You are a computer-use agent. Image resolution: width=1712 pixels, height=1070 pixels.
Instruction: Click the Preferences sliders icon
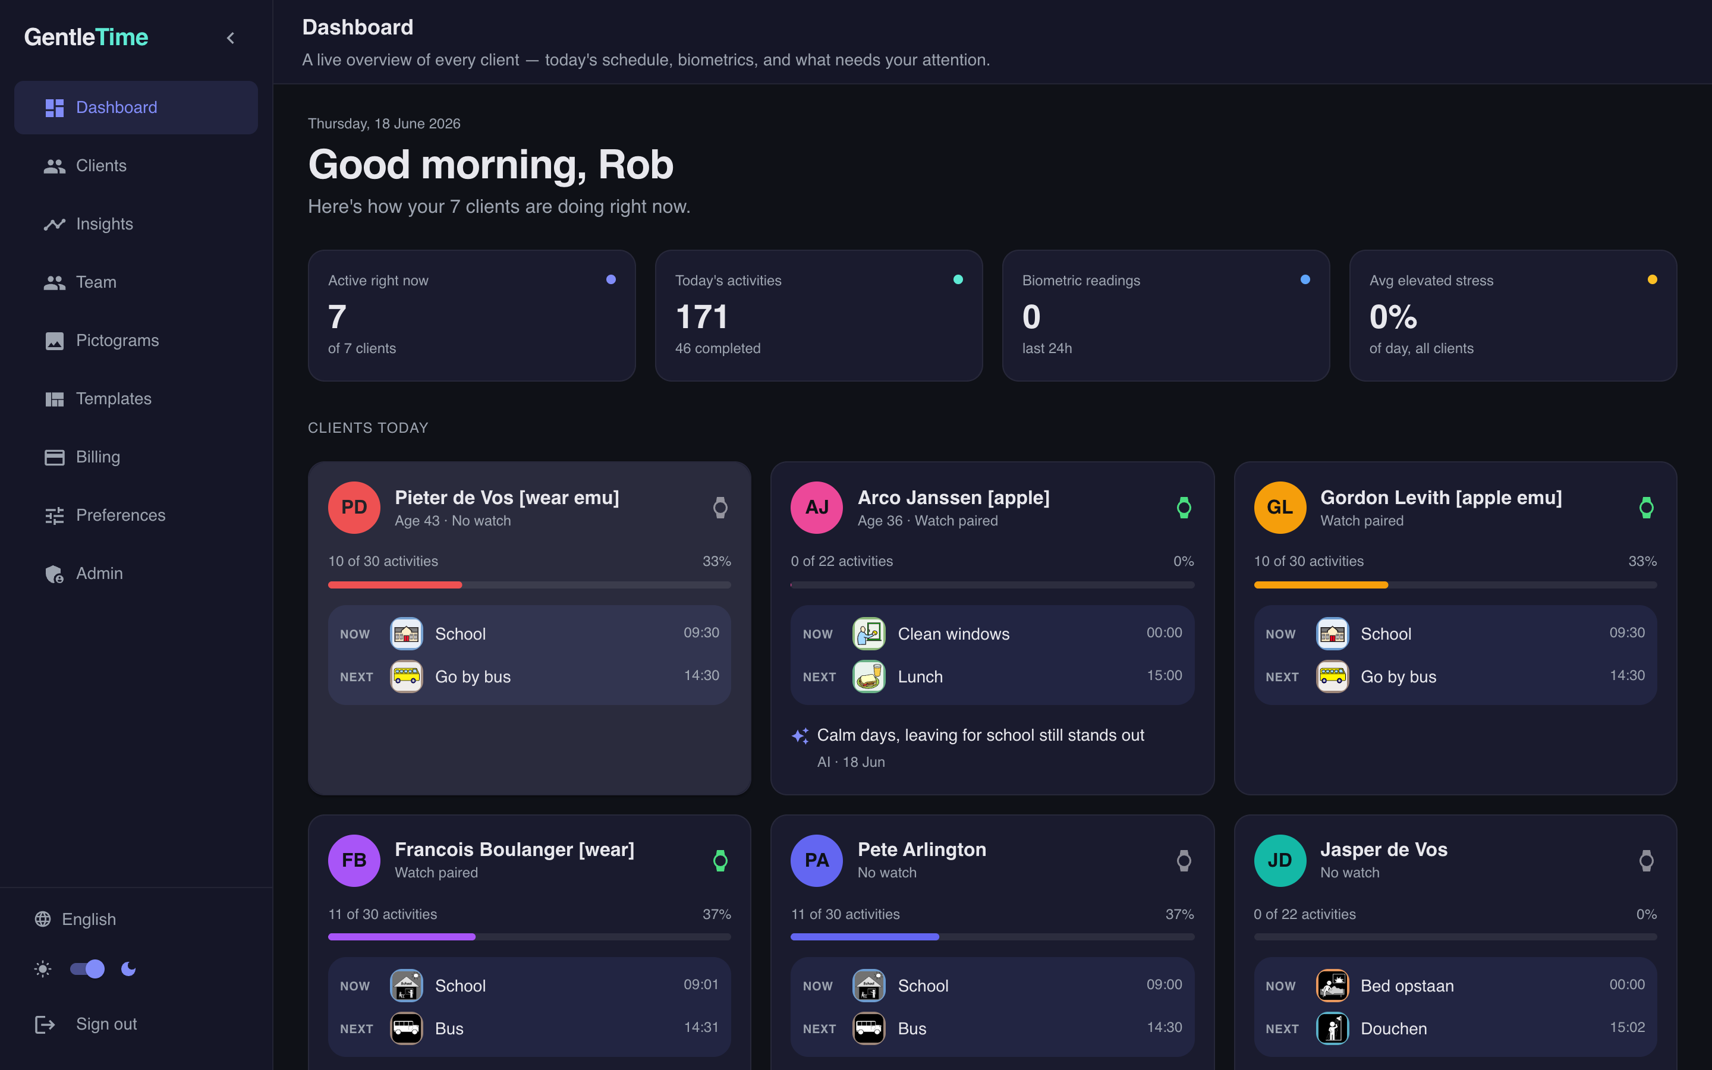(x=55, y=515)
